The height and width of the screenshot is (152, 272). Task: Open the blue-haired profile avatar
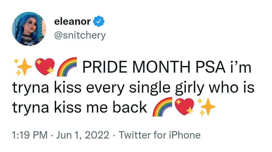tap(29, 29)
